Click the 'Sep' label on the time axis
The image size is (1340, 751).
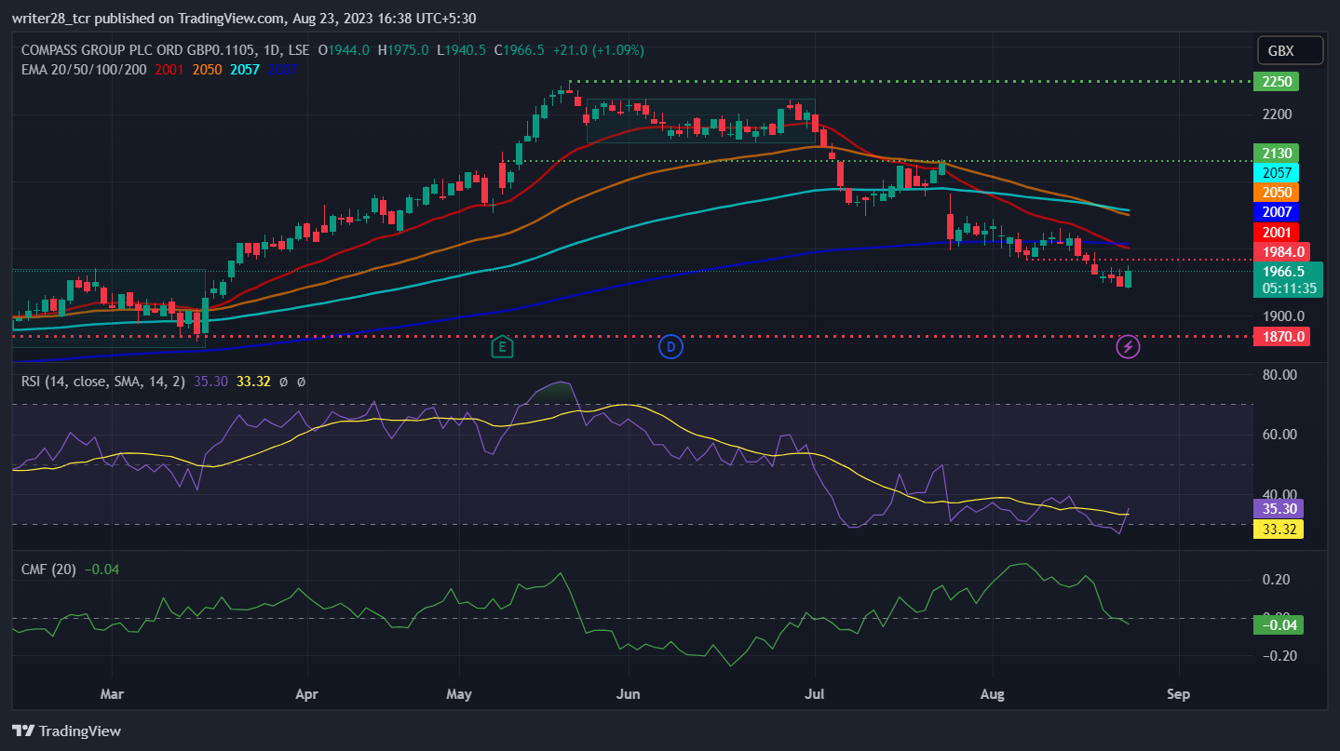click(1178, 694)
